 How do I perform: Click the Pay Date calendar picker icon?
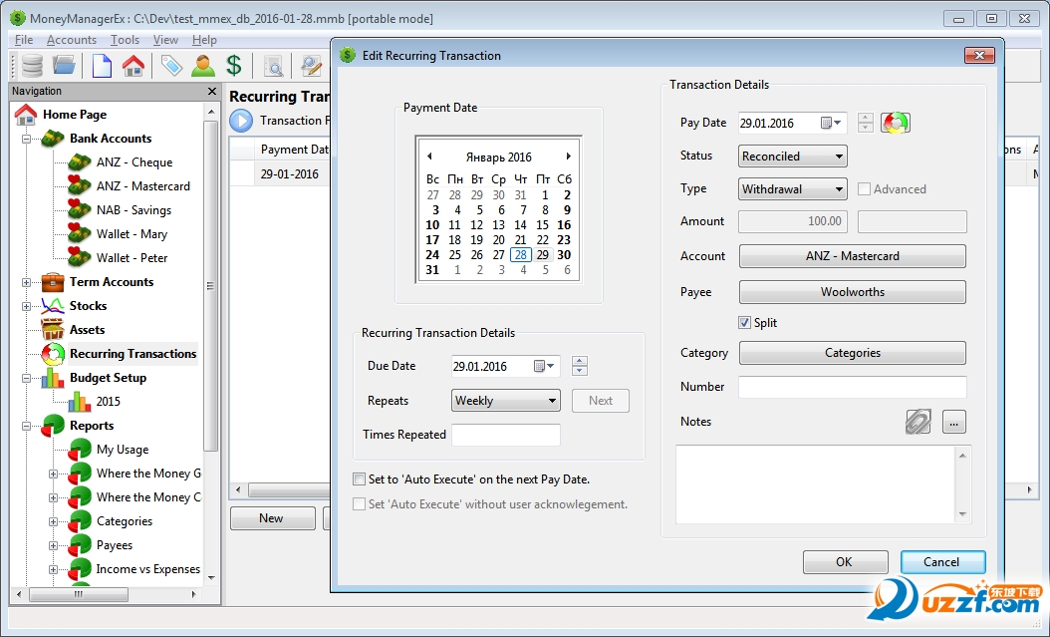pos(831,124)
